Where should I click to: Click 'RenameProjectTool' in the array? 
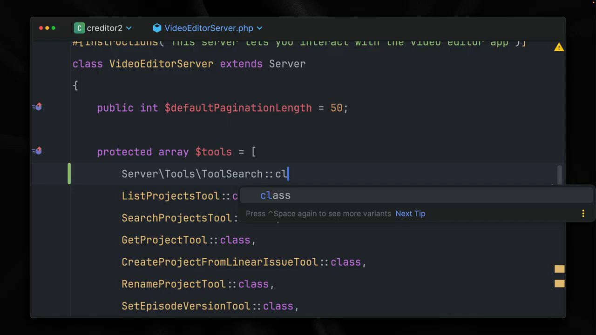pos(174,284)
